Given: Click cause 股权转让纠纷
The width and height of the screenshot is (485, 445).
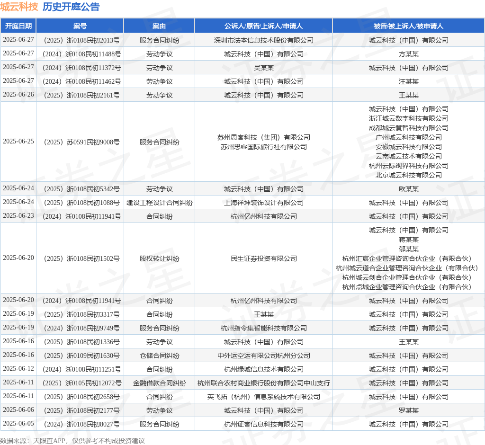Looking at the screenshot, I should 159,258.
